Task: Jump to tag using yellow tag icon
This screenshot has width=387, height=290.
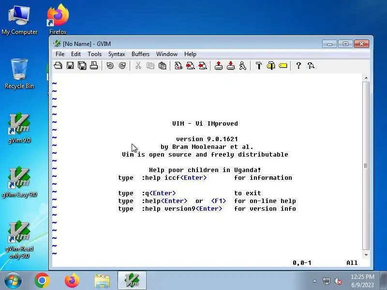Action: point(283,66)
